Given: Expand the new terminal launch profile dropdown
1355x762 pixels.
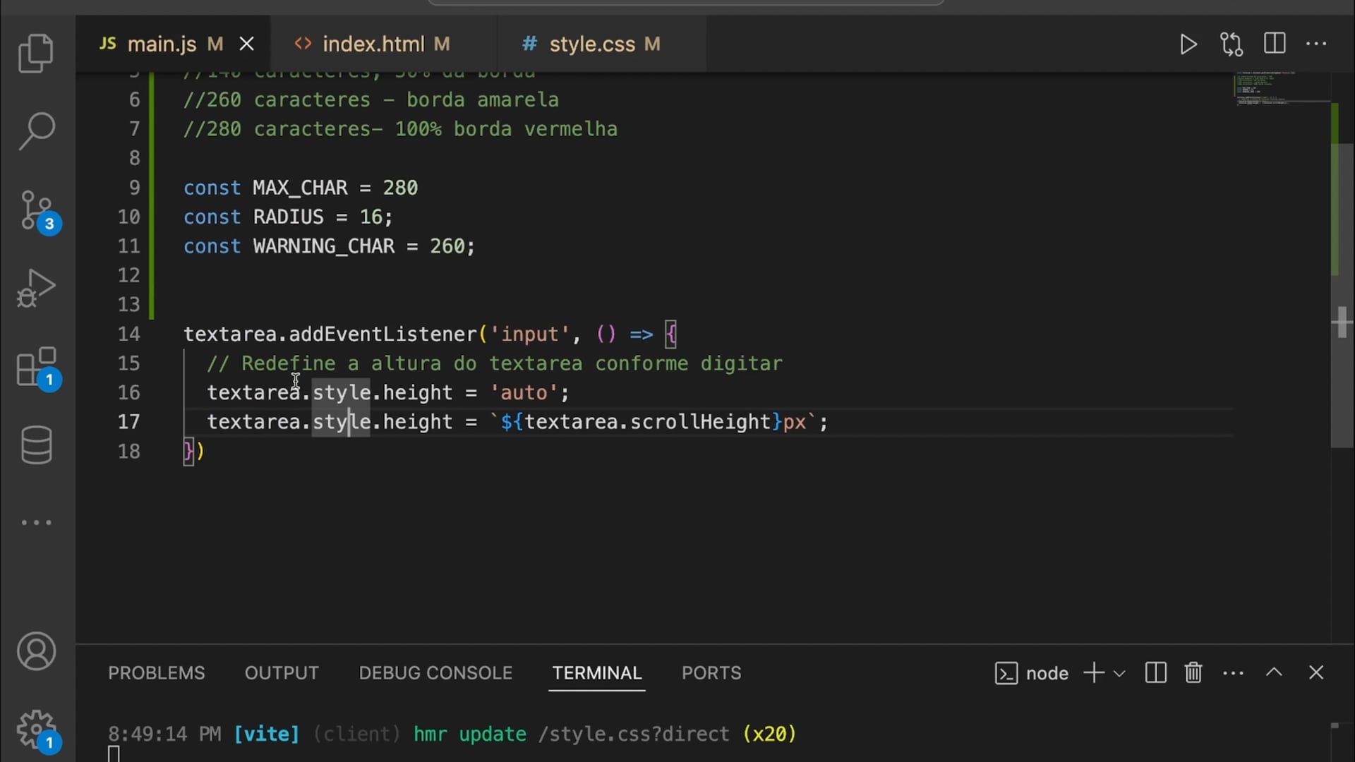Looking at the screenshot, I should pyautogui.click(x=1119, y=673).
